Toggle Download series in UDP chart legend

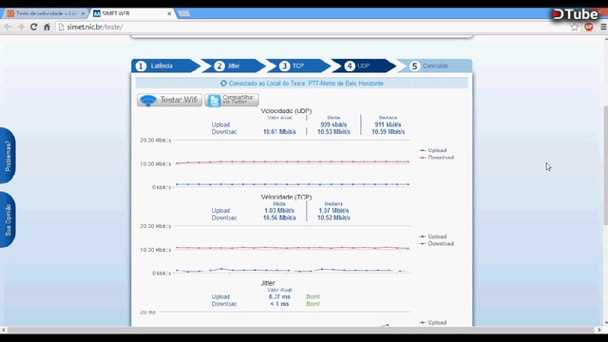437,158
